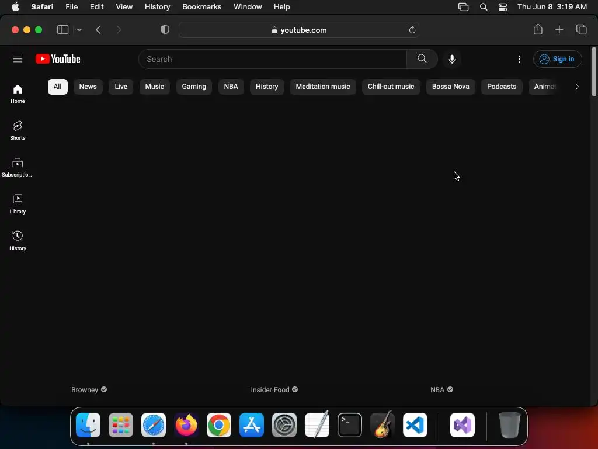This screenshot has height=449, width=598.
Task: Select the History category chip
Action: [x=266, y=87]
